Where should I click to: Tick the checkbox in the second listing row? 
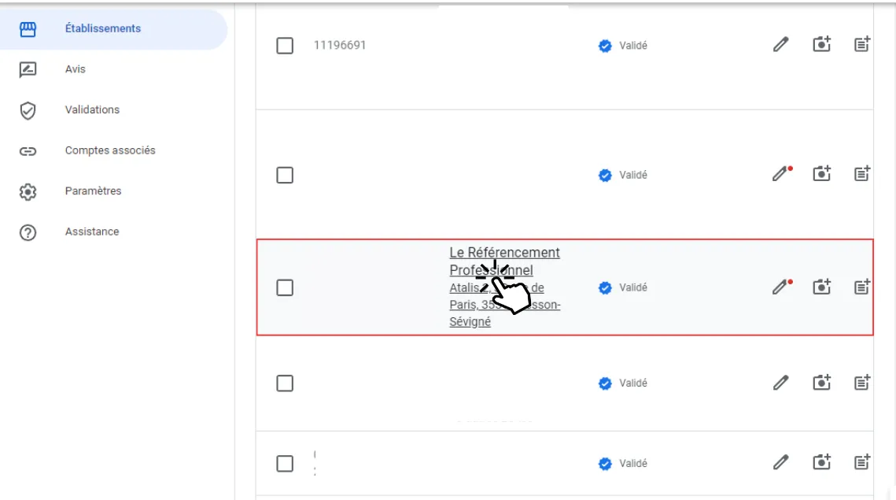point(285,175)
